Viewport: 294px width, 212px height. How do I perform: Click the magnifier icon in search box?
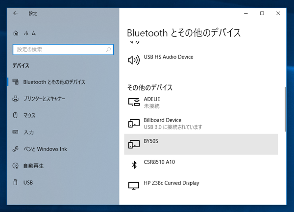click(108, 49)
